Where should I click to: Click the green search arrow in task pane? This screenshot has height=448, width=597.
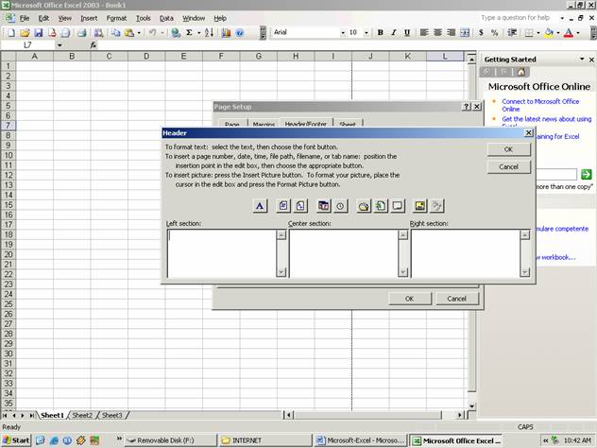(x=586, y=175)
